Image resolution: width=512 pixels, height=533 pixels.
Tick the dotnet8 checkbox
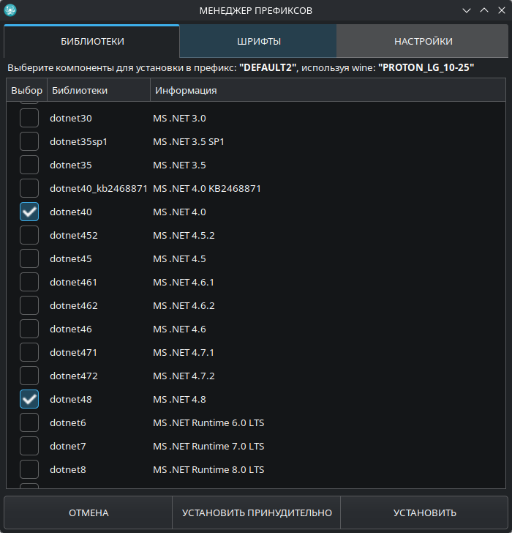29,469
